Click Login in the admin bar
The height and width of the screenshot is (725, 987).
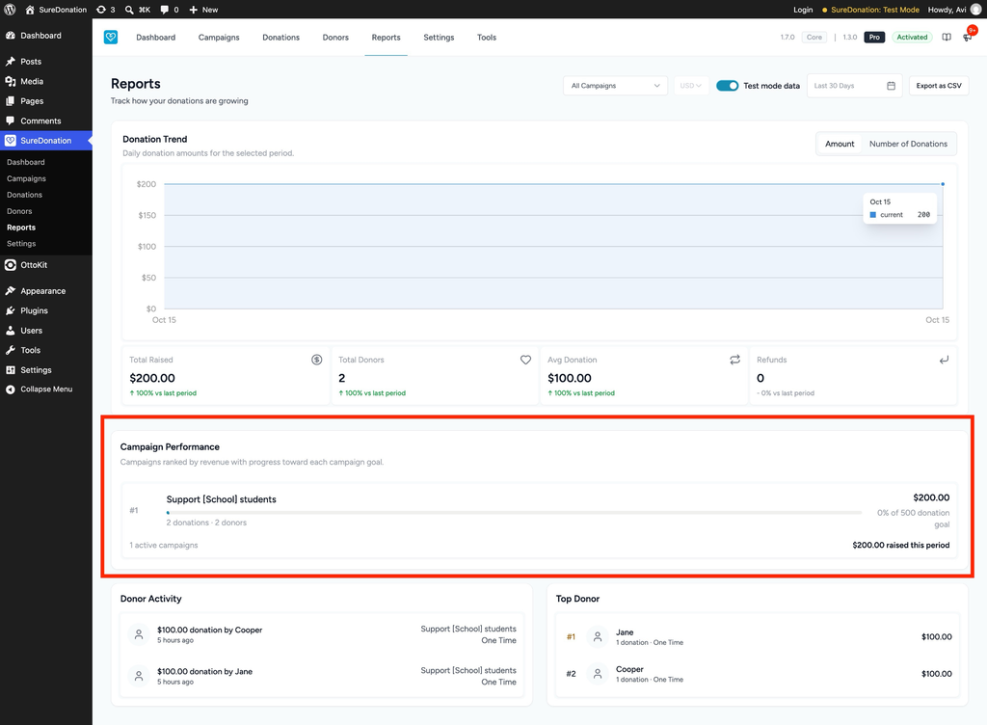pos(803,10)
